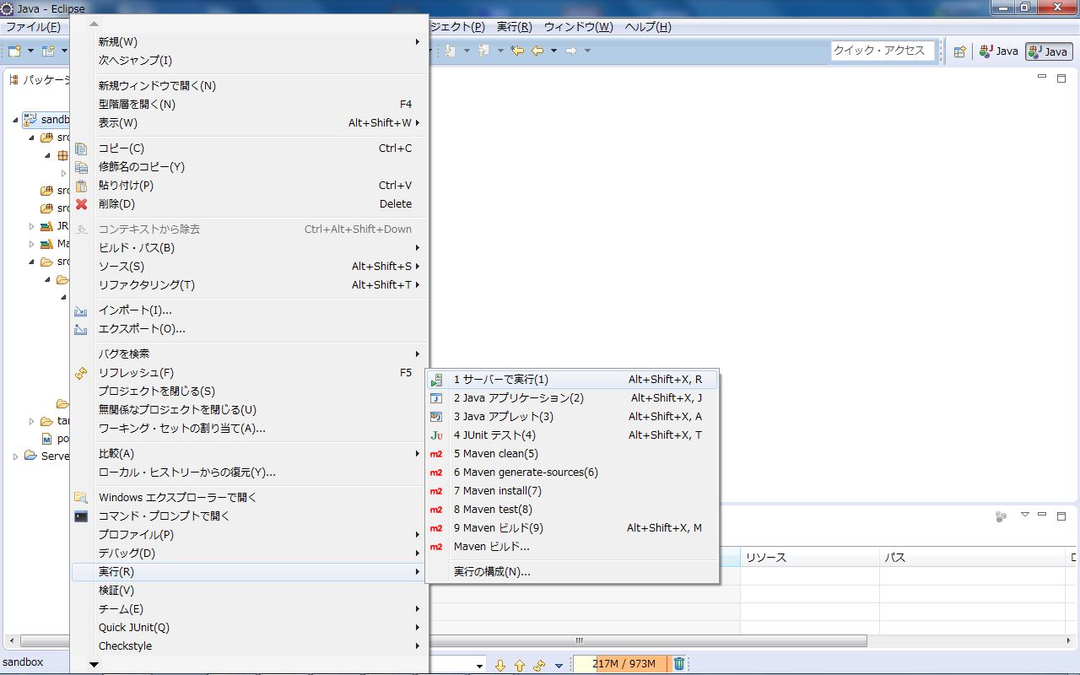Select 次へジャンプ(I) menu entry
Image resolution: width=1080 pixels, height=675 pixels.
click(x=250, y=61)
